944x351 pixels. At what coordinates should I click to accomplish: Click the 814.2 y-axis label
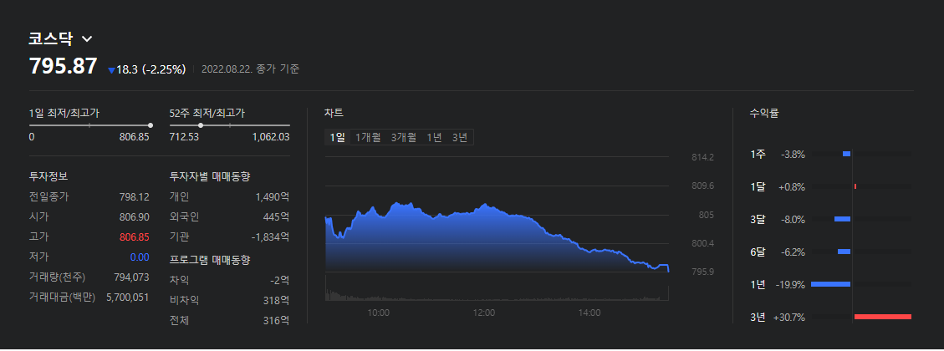point(702,158)
